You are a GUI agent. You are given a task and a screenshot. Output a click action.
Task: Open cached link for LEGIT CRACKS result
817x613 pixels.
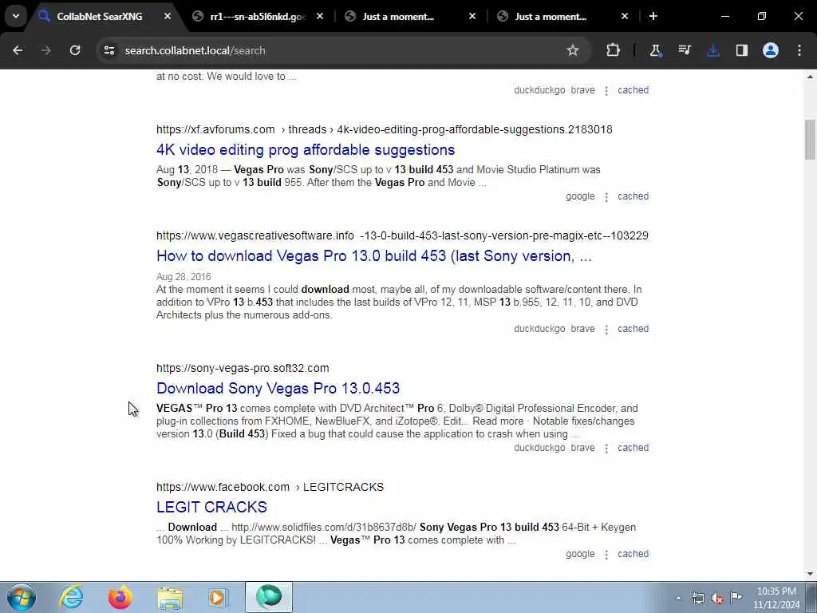pyautogui.click(x=633, y=554)
